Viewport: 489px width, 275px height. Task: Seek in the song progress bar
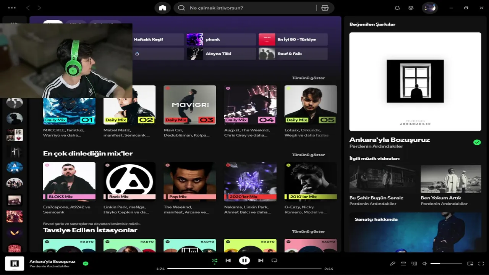point(244,269)
